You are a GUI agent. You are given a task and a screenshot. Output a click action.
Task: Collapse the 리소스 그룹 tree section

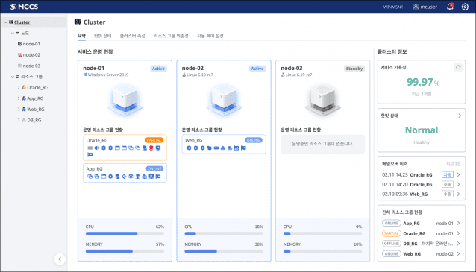[x=13, y=77]
